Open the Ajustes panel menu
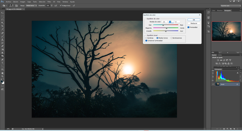 pyautogui.click(x=240, y=55)
